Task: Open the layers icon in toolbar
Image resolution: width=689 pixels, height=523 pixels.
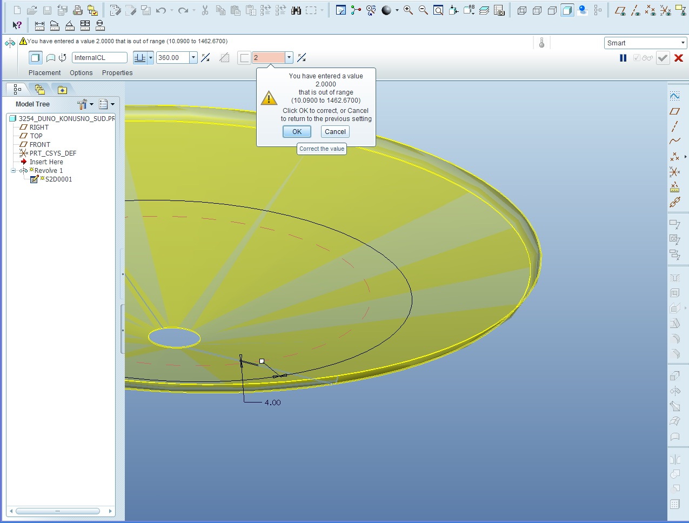Action: point(484,10)
